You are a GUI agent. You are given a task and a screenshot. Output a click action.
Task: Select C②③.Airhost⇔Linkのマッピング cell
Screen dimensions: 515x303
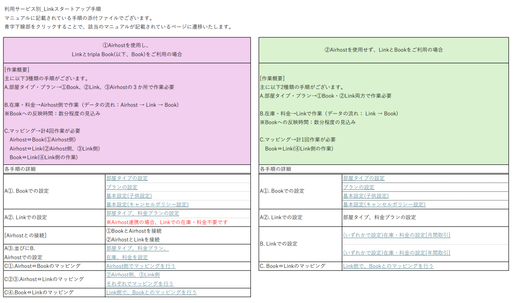pyautogui.click(x=54, y=279)
